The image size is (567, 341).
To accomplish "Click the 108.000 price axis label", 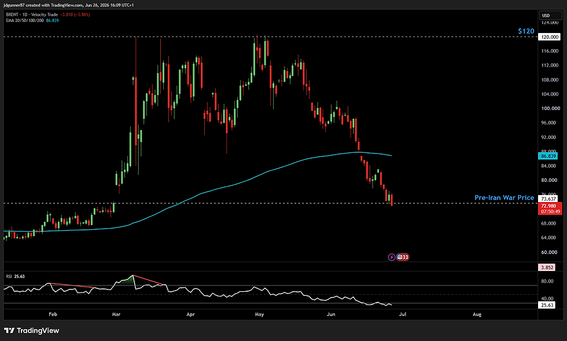I will point(550,80).
